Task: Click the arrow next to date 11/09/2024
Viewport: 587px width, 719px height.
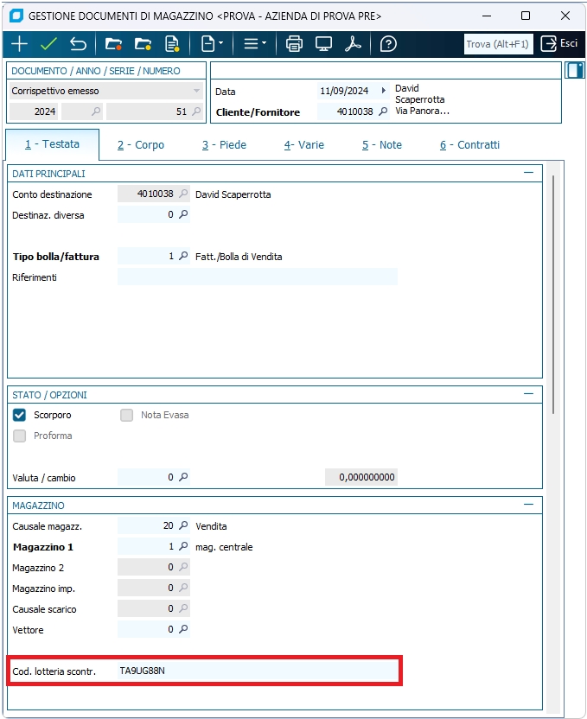Action: point(383,91)
